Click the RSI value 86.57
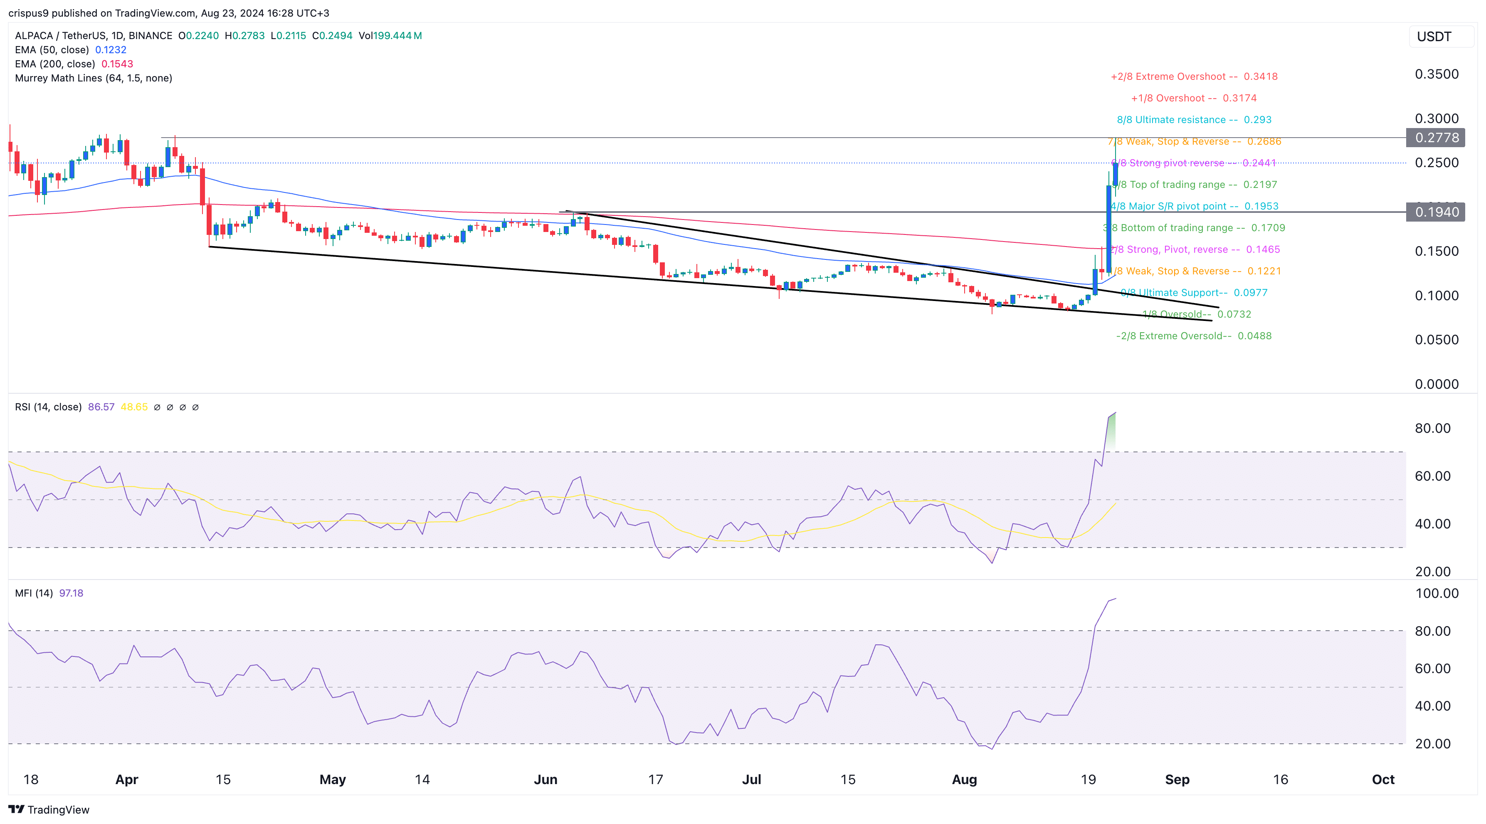Viewport: 1486px width, 824px height. (101, 407)
